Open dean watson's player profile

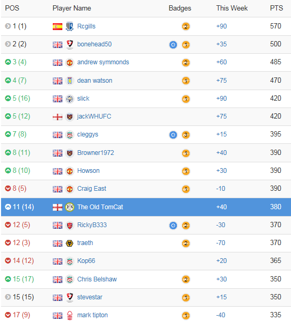click(95, 81)
